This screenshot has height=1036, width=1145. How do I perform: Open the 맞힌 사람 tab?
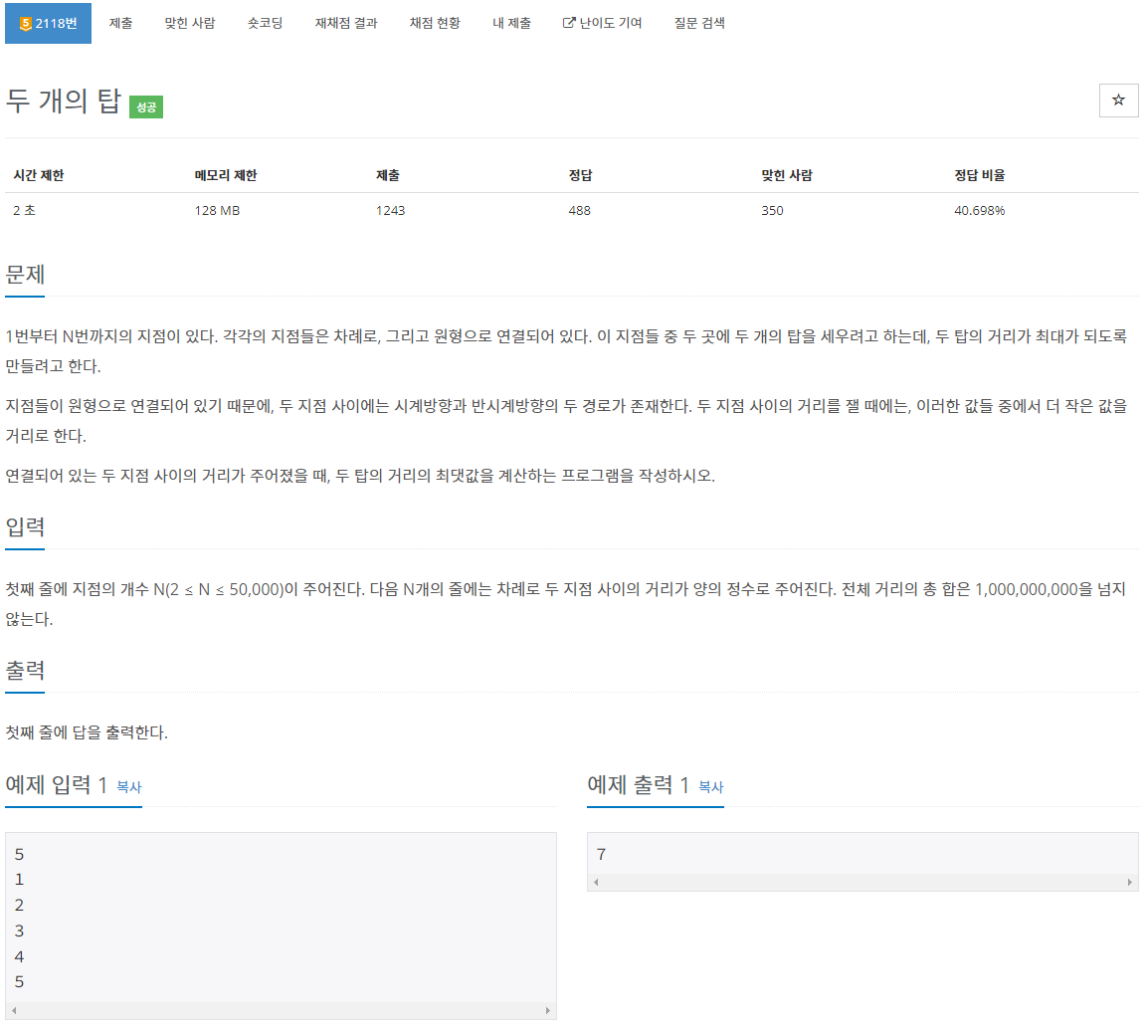[189, 22]
